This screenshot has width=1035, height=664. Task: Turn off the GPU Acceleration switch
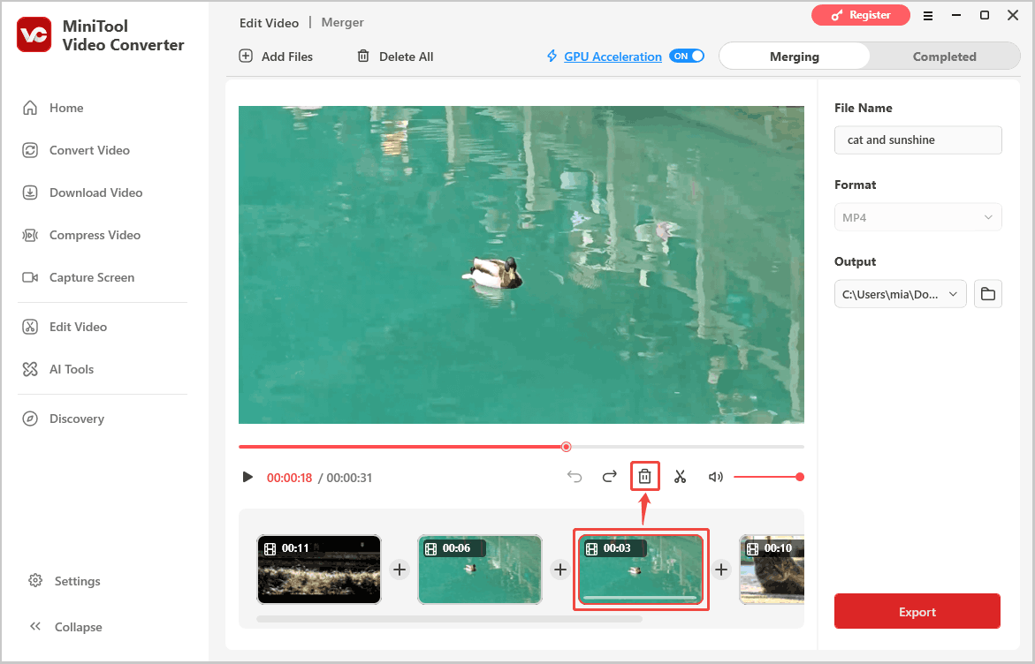click(x=687, y=56)
